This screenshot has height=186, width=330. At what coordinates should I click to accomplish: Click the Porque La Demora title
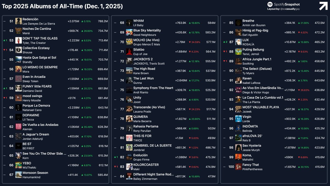tap(36, 106)
